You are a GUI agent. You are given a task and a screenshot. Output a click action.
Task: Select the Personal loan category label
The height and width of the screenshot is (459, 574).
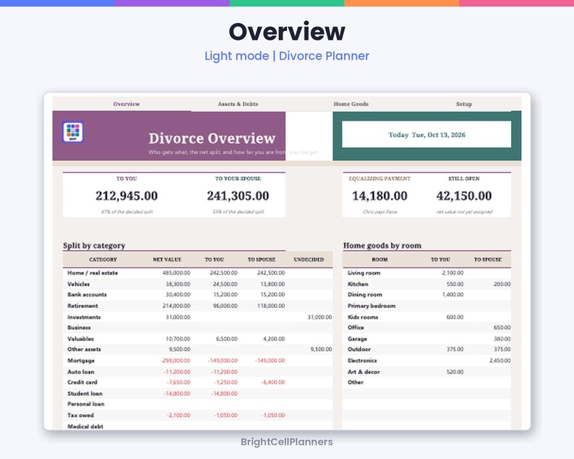point(85,404)
